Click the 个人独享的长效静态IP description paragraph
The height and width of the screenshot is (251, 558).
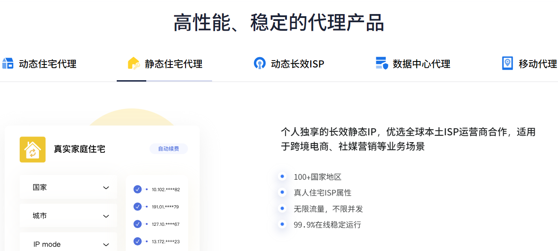tap(408, 139)
